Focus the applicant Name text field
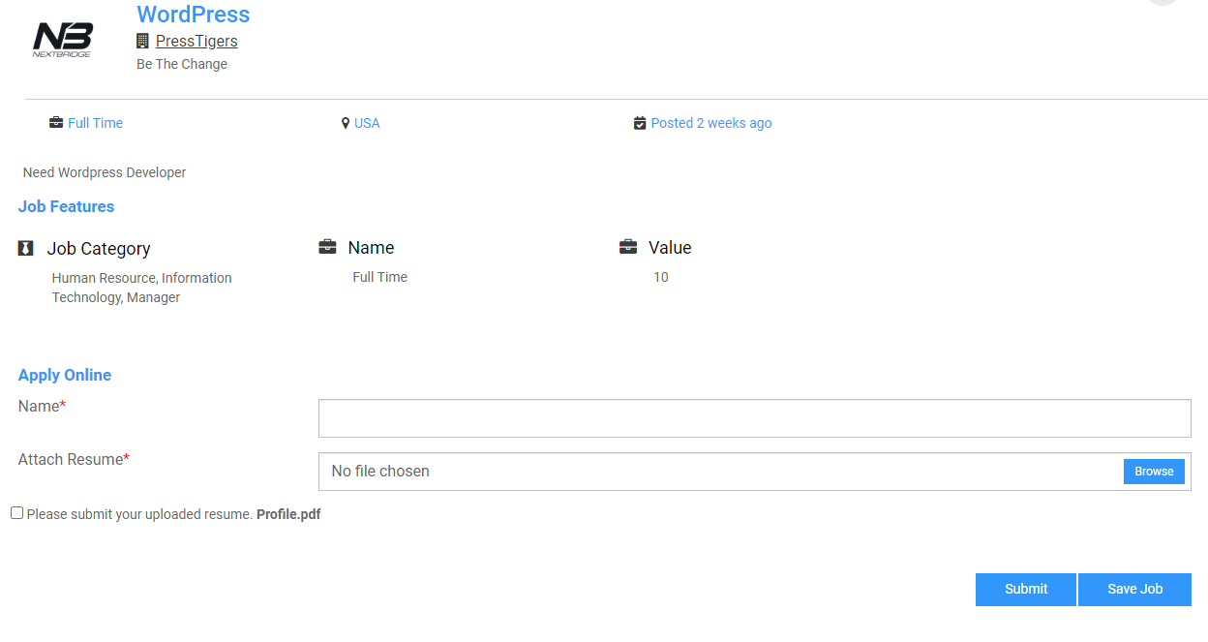Image resolution: width=1208 pixels, height=642 pixels. pos(754,418)
